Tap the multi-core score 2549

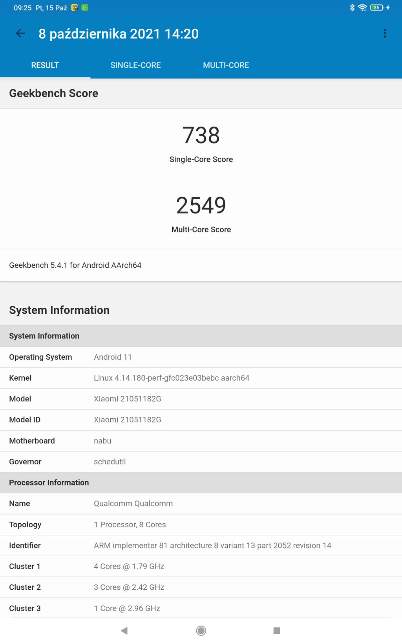201,205
